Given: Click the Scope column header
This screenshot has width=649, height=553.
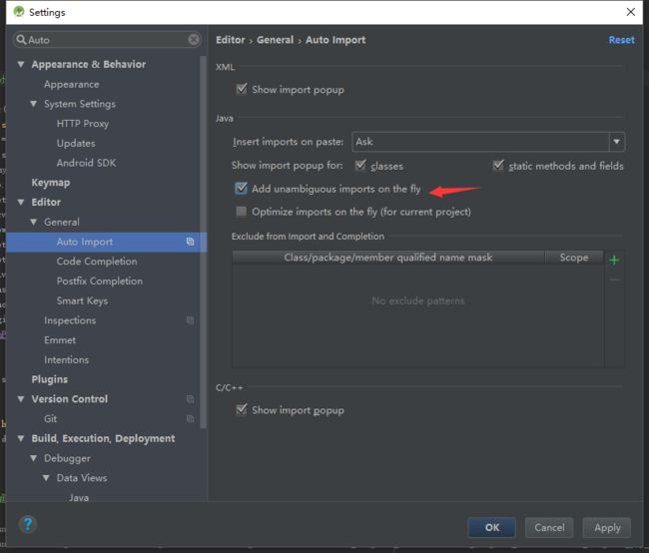Looking at the screenshot, I should click(574, 258).
